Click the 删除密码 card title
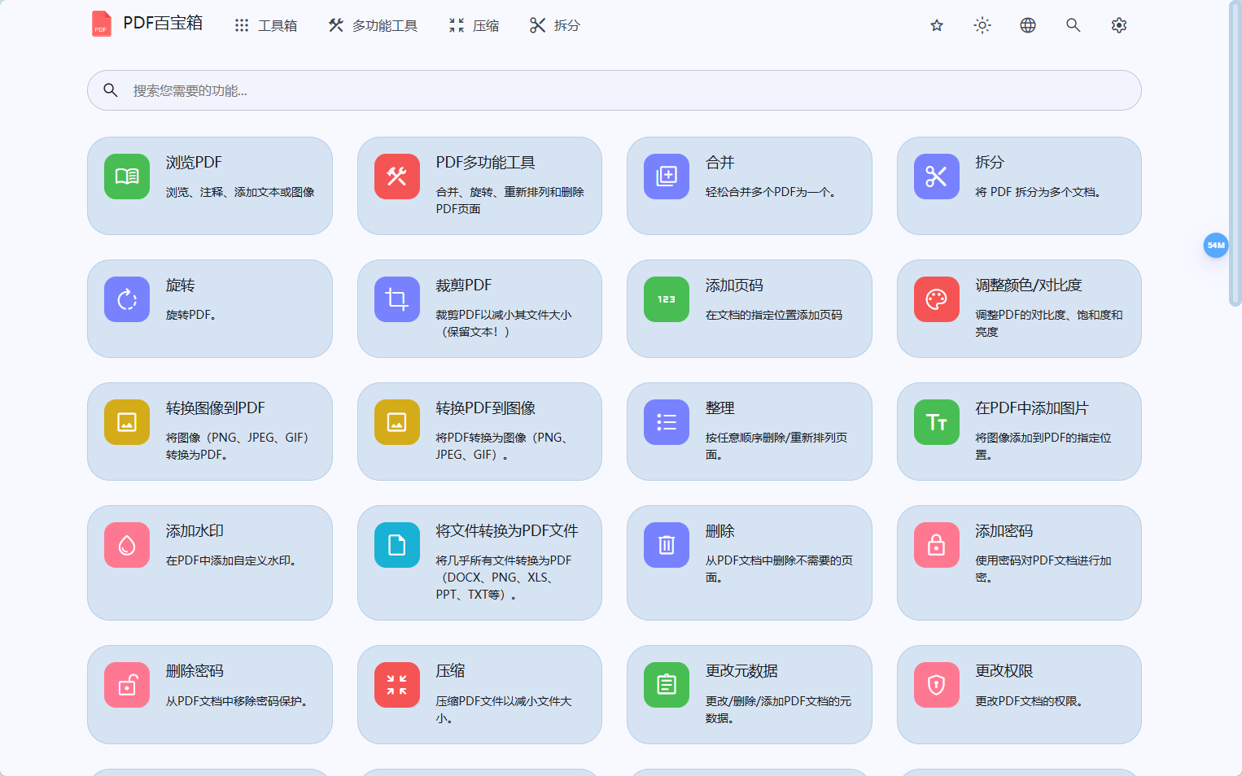Image resolution: width=1242 pixels, height=776 pixels. click(x=195, y=671)
